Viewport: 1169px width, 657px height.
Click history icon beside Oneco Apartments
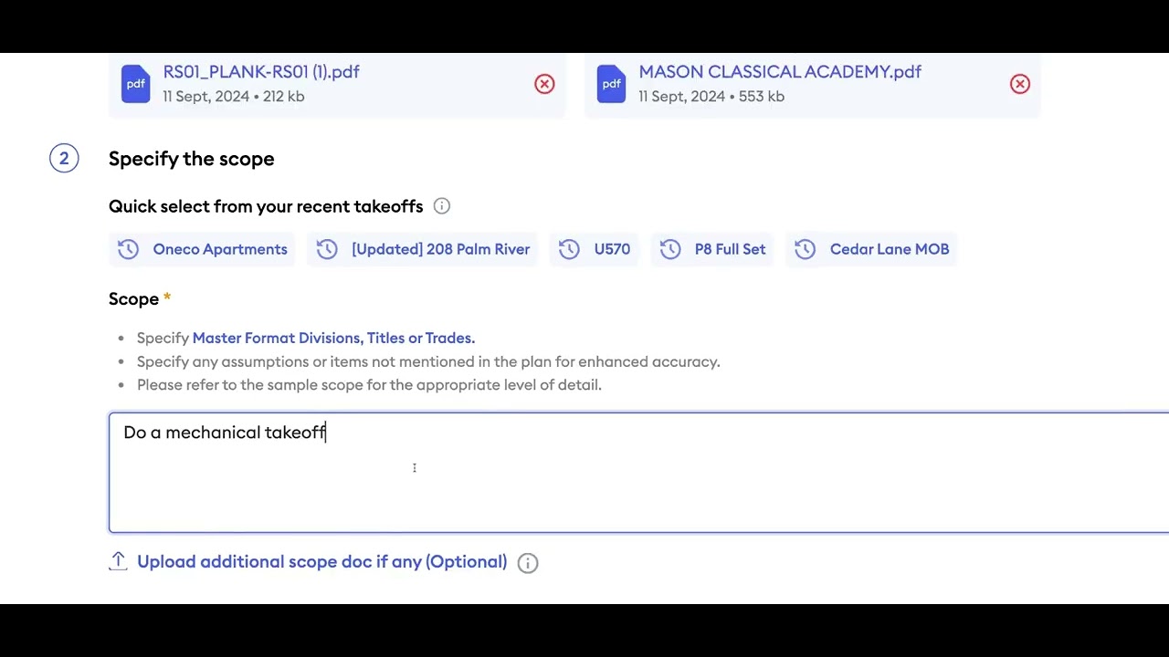click(x=128, y=249)
